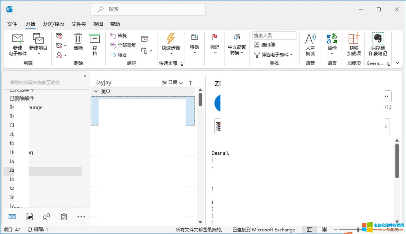Open the Quick Steps (快速步骤) lightning gallery
406x234 pixels.
coord(171,44)
